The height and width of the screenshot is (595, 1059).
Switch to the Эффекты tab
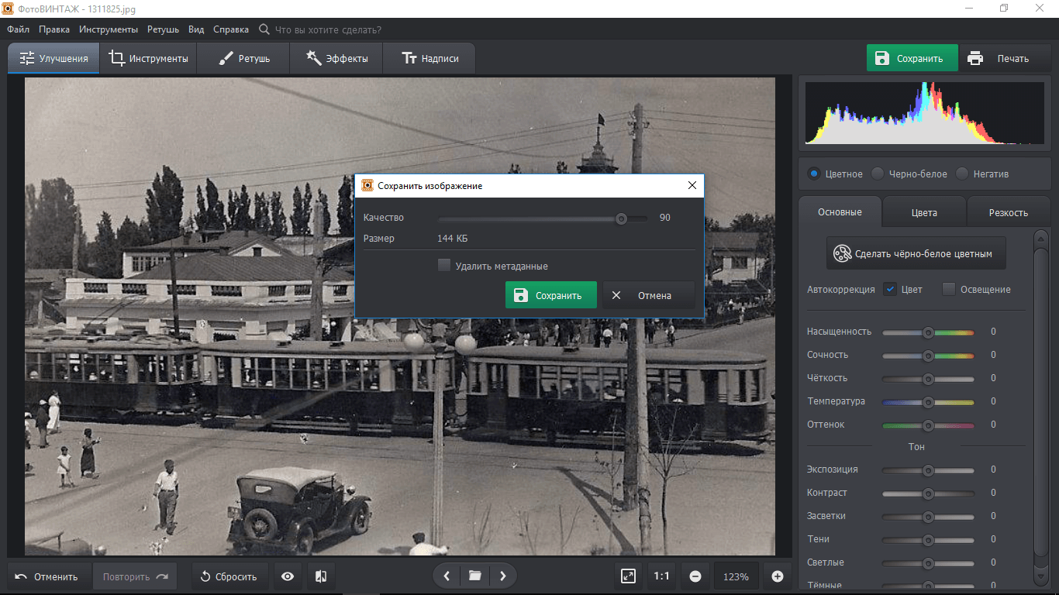336,58
